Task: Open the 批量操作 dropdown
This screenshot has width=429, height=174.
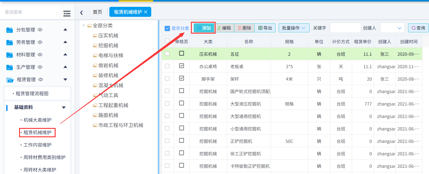Action: pos(294,28)
